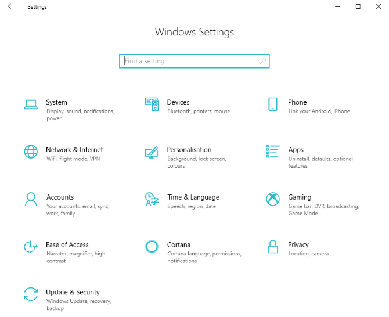Go back using the back arrow
389x317 pixels.
point(10,7)
